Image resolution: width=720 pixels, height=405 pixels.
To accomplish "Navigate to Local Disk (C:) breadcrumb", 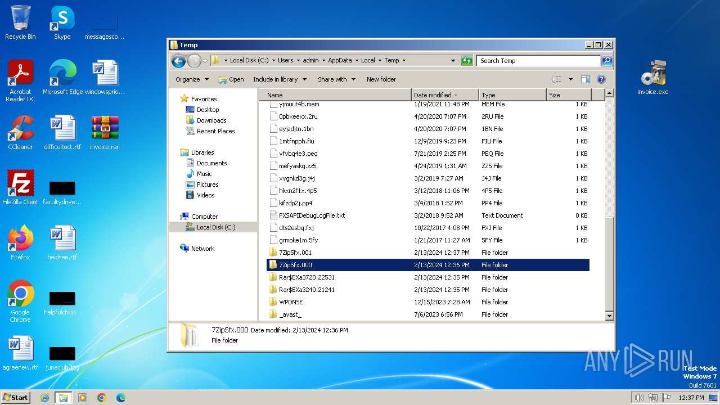I will click(x=249, y=61).
